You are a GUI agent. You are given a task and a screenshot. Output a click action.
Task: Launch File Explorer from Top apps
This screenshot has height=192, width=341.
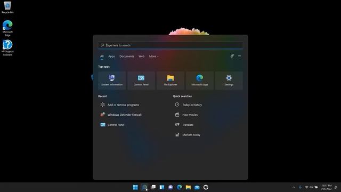[x=170, y=81]
